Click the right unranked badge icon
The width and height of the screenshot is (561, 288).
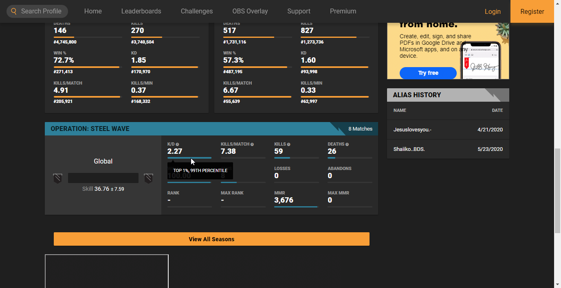[148, 178]
